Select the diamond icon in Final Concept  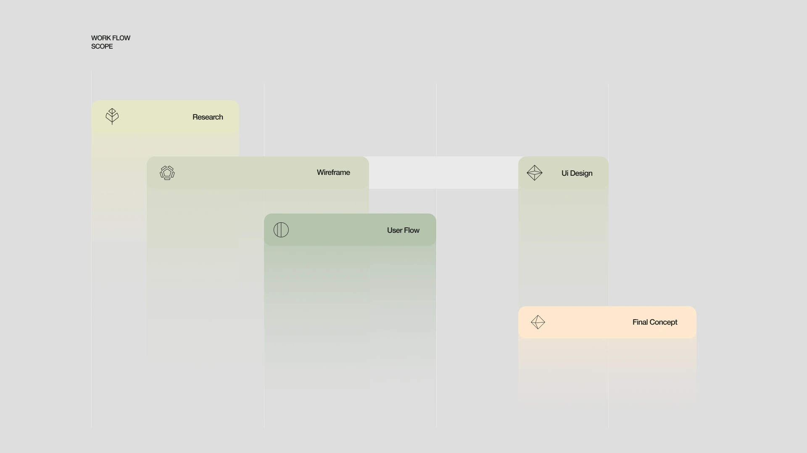pos(538,322)
